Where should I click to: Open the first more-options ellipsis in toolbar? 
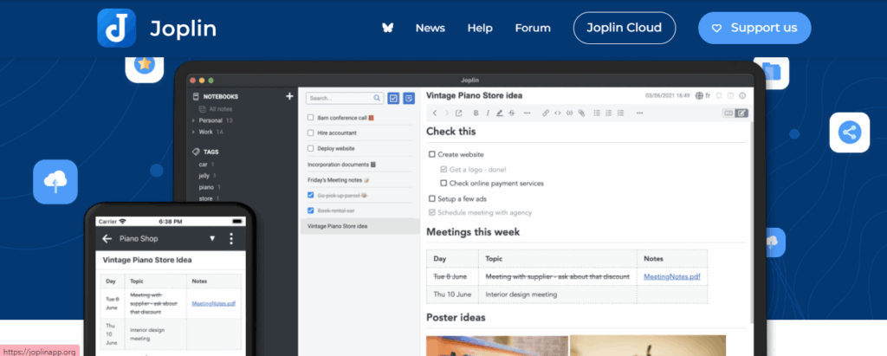point(528,113)
